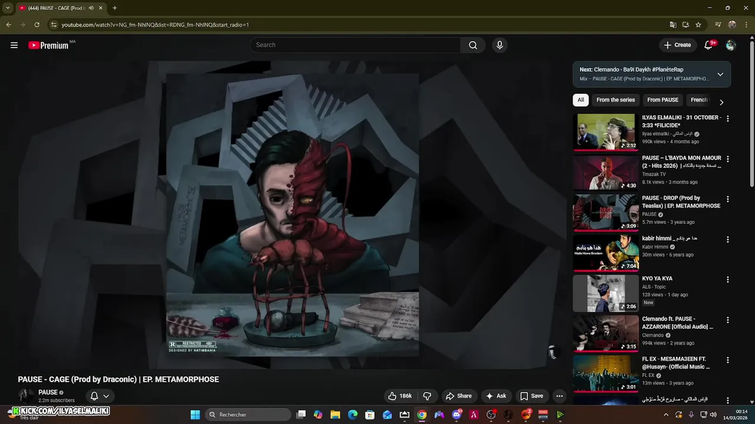
Task: Like the video with thumbs up
Action: pyautogui.click(x=400, y=396)
